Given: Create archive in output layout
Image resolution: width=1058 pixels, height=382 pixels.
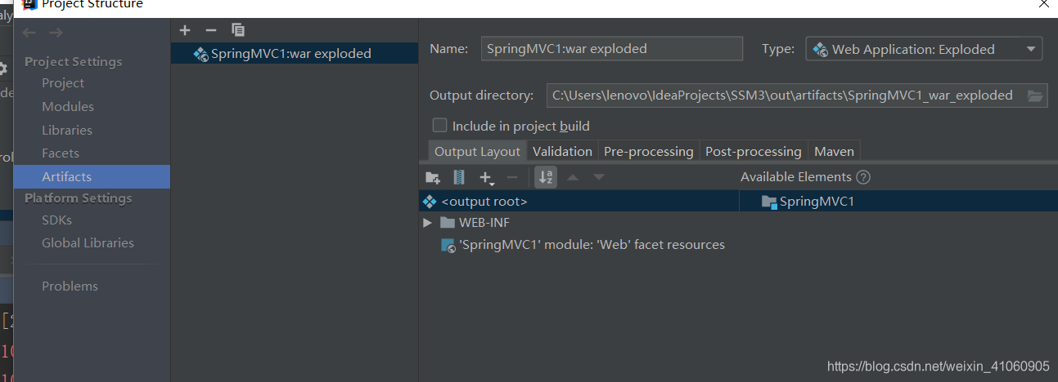Looking at the screenshot, I should (x=458, y=177).
